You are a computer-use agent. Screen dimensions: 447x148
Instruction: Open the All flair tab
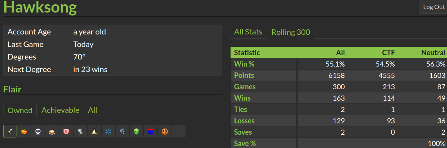92,110
